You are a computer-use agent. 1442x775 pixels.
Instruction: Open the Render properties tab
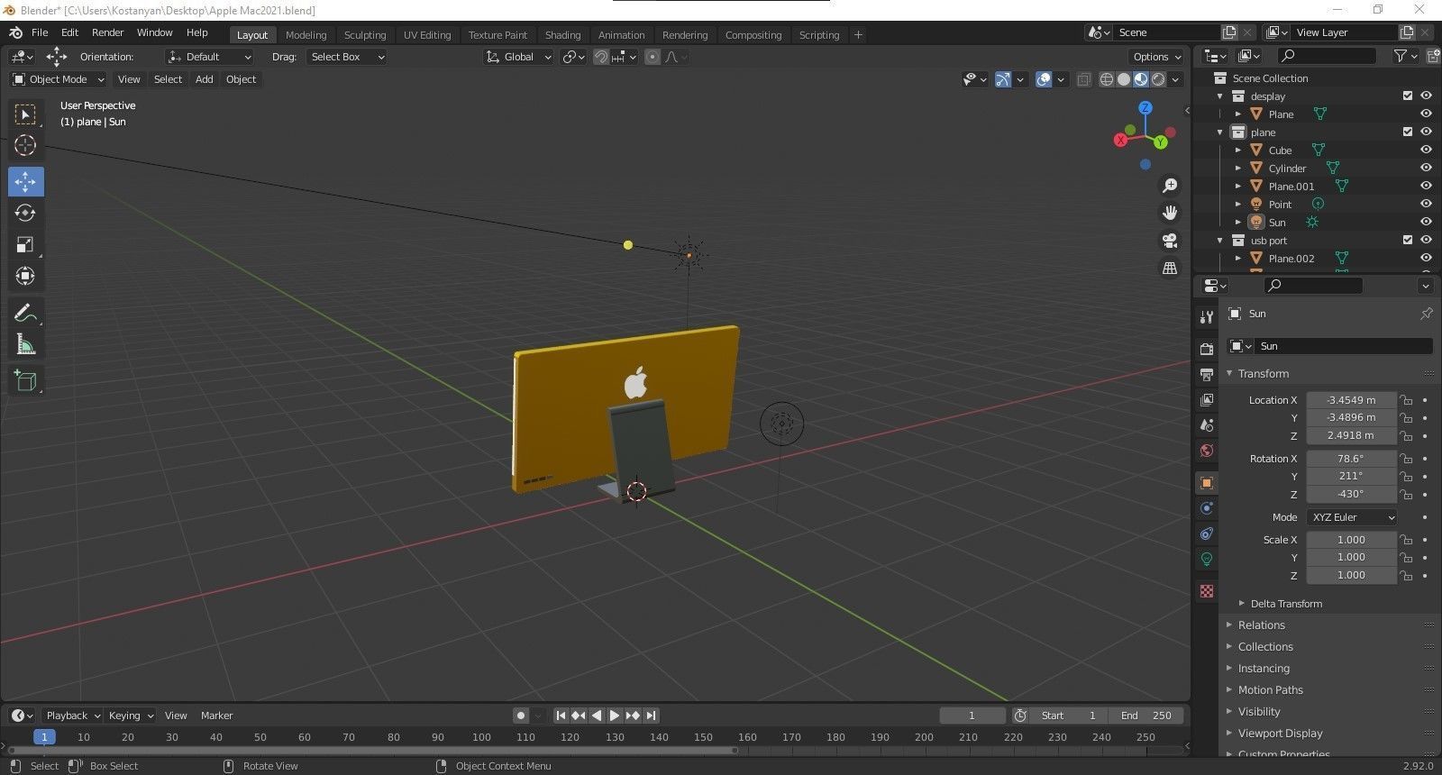pyautogui.click(x=1207, y=349)
